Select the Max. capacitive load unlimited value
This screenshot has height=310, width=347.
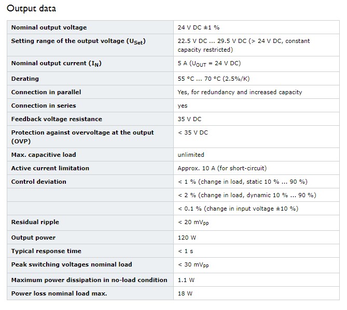coord(191,155)
